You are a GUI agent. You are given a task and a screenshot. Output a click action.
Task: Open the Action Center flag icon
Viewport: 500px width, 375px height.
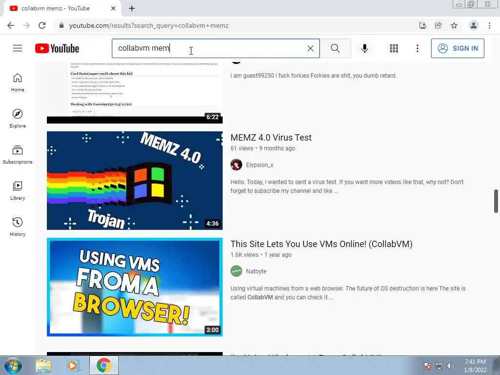pos(427,366)
